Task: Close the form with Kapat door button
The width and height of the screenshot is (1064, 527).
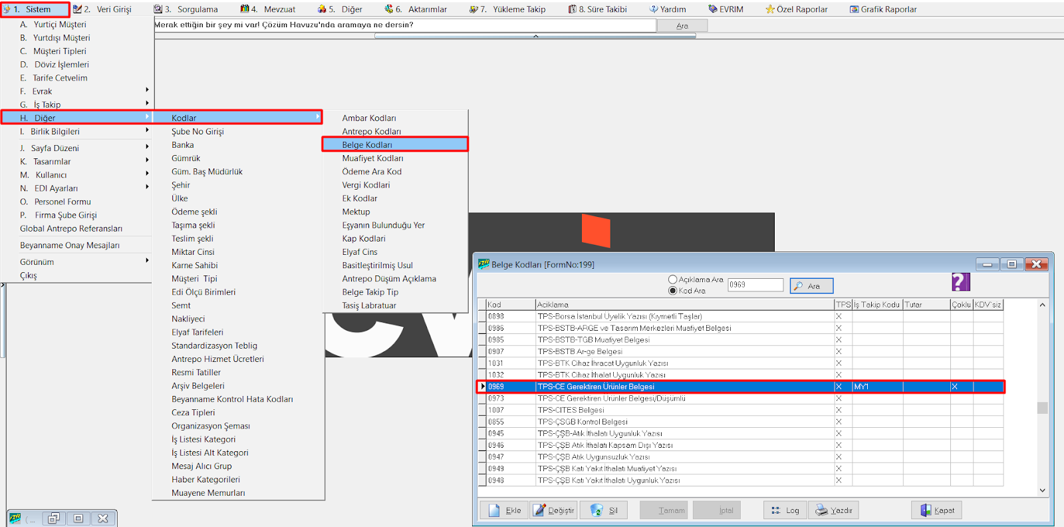Action: click(936, 510)
